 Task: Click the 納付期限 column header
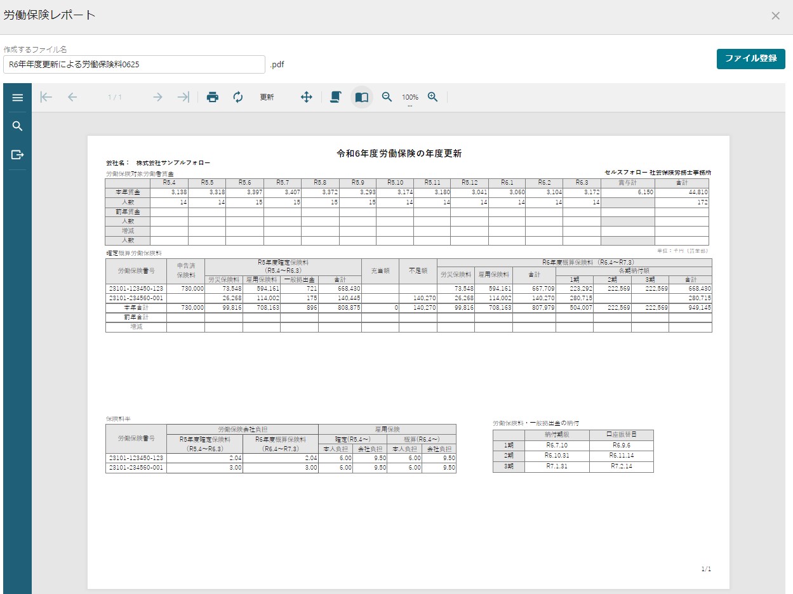[x=557, y=435]
